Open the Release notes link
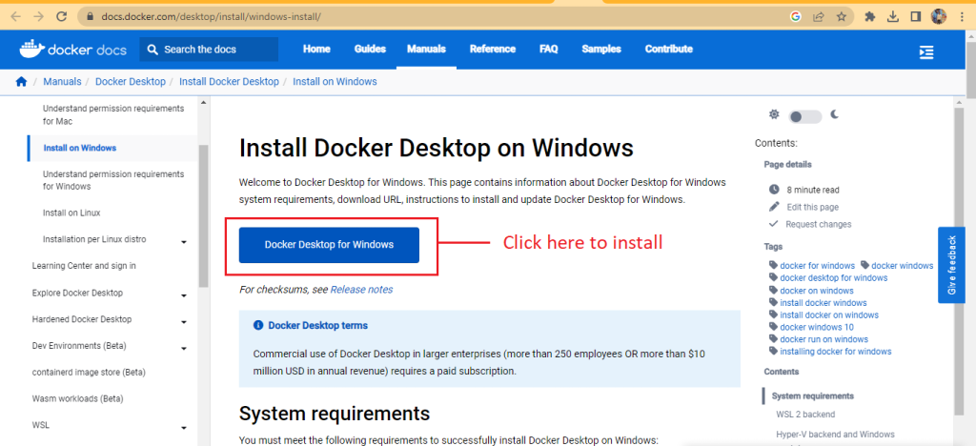The height and width of the screenshot is (446, 976). pyautogui.click(x=361, y=290)
